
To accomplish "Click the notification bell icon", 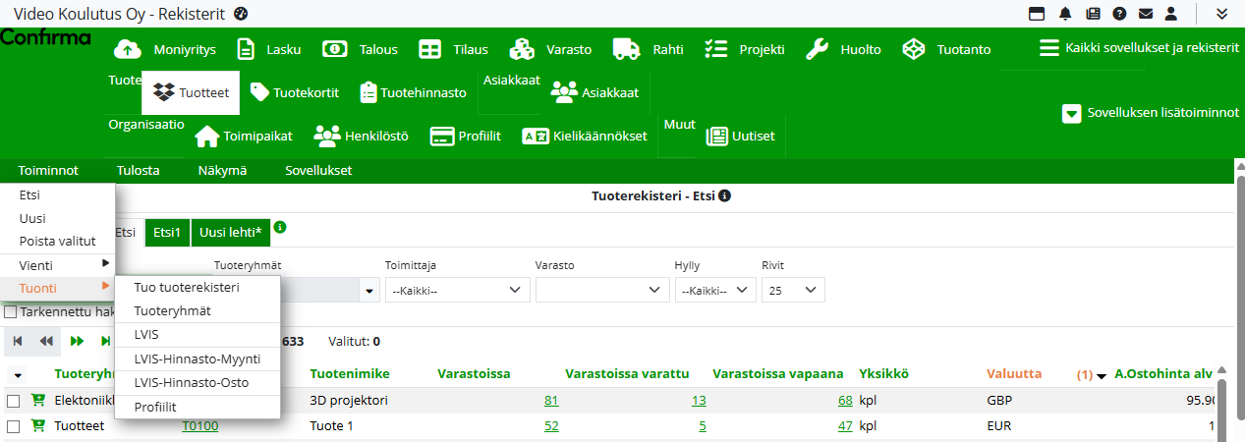I will click(x=1065, y=14).
